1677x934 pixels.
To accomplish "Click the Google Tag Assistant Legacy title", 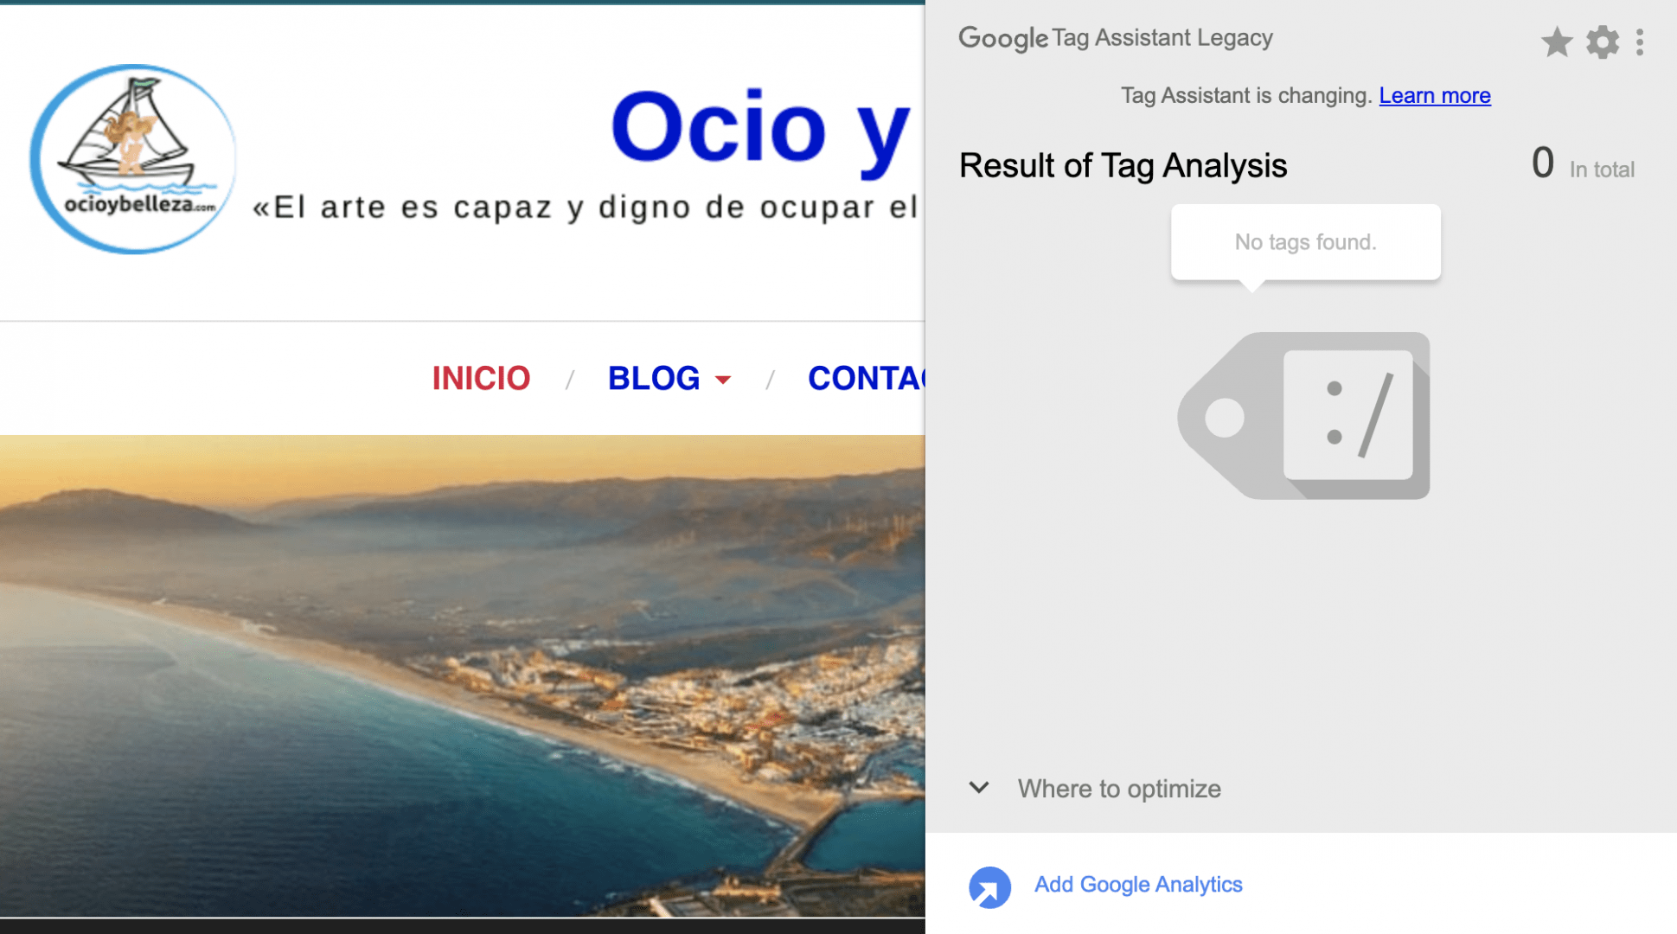I will click(1116, 38).
